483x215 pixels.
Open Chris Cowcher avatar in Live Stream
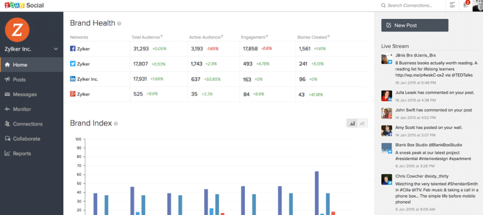pos(387,179)
